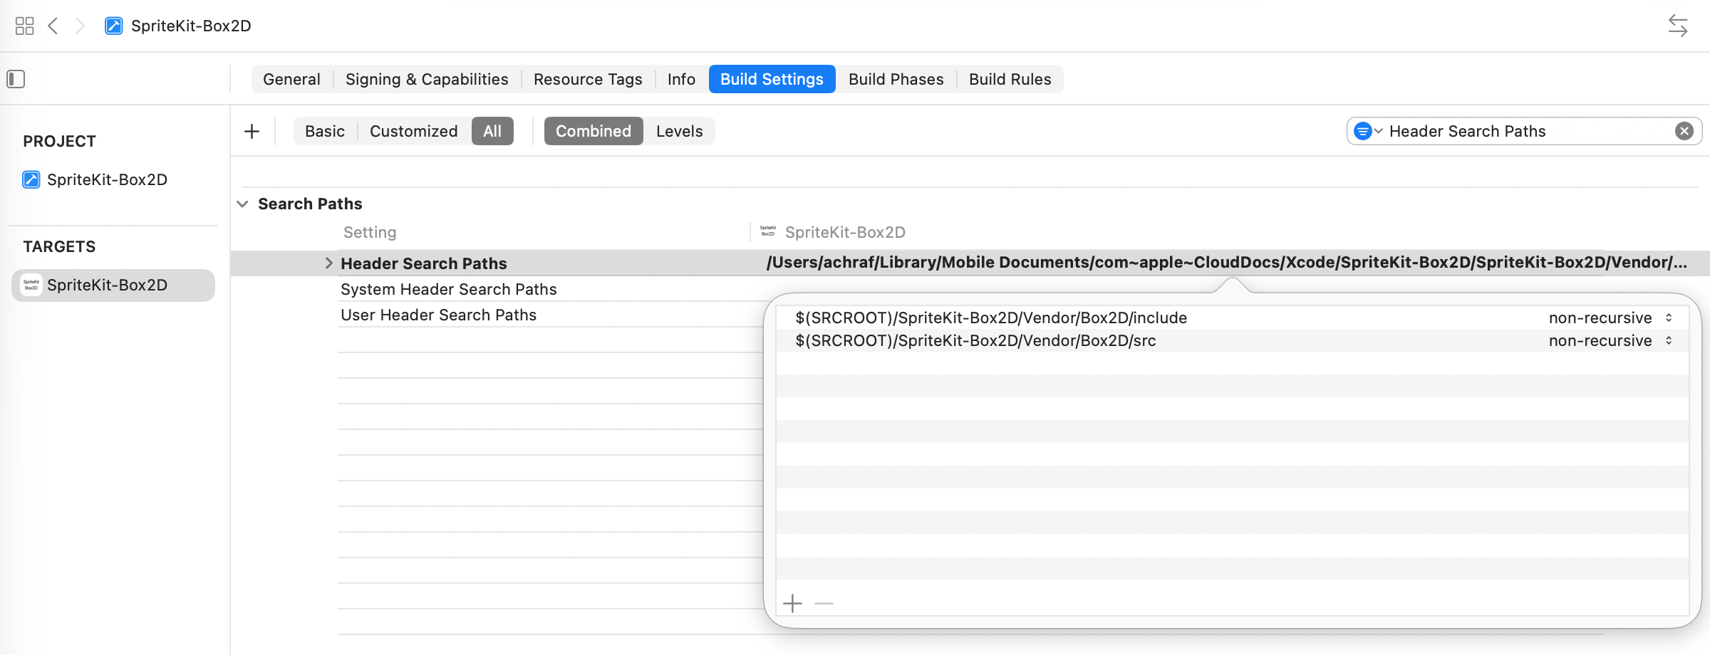Click the swap editor arrows icon
This screenshot has height=655, width=1710.
pos(1678,26)
